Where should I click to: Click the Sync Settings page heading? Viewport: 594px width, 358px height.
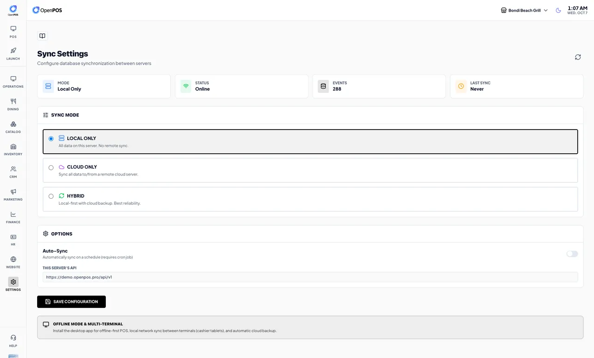pos(63,54)
